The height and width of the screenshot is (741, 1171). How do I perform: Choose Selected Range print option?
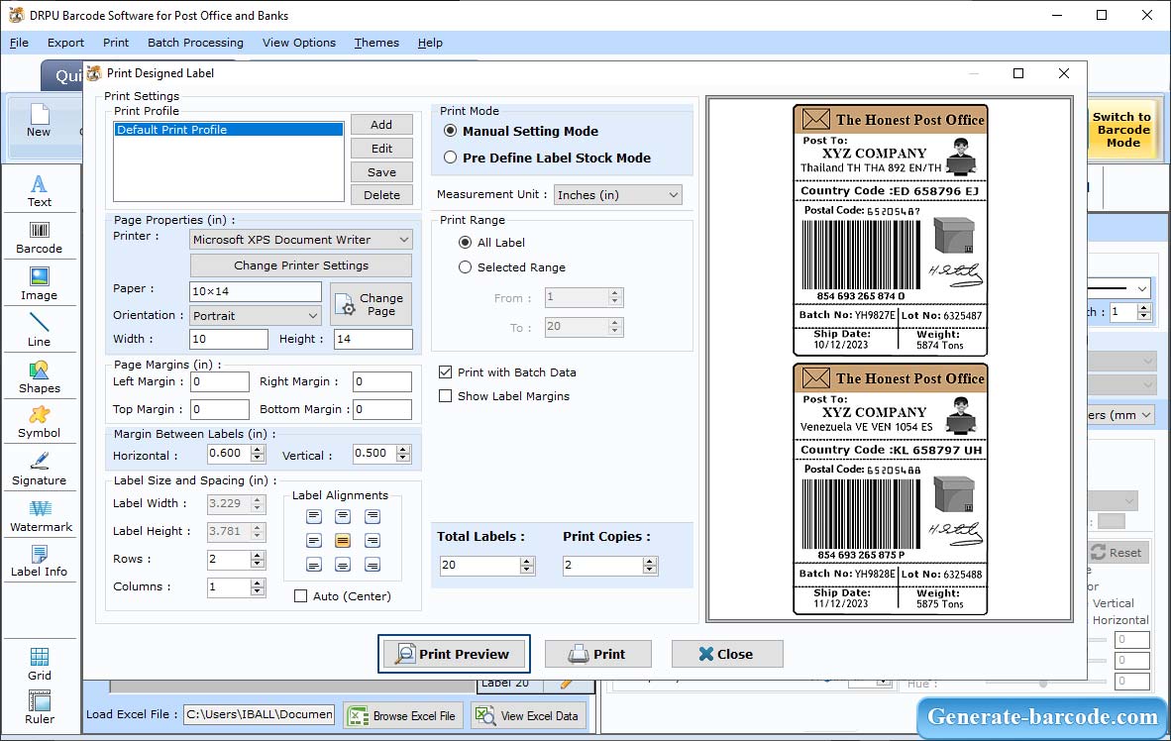click(x=466, y=267)
